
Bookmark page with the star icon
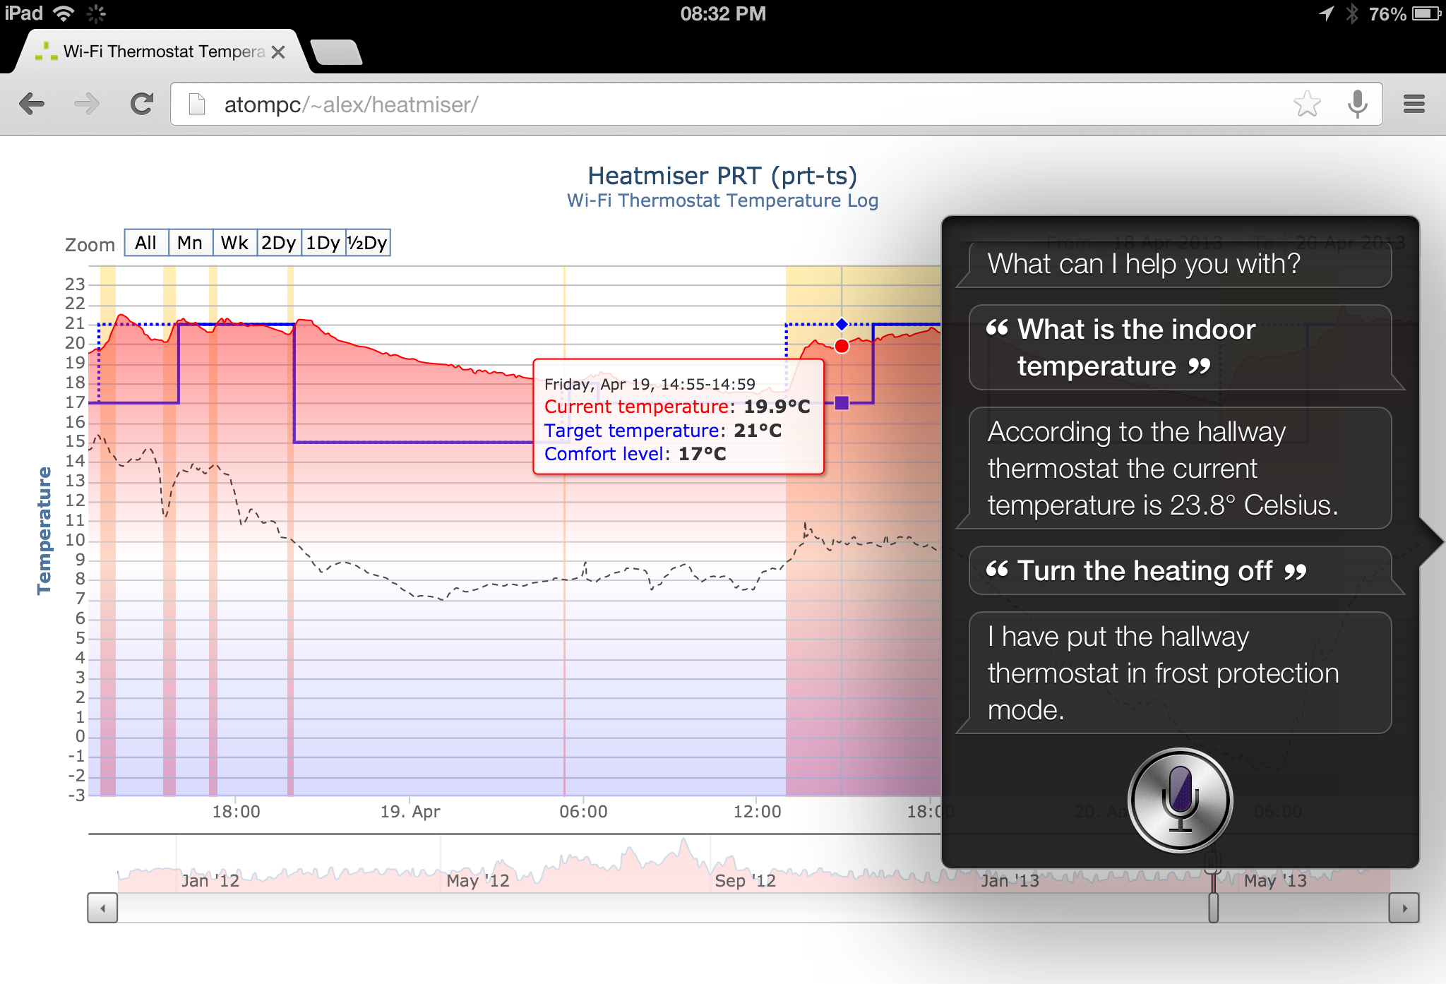[1306, 104]
